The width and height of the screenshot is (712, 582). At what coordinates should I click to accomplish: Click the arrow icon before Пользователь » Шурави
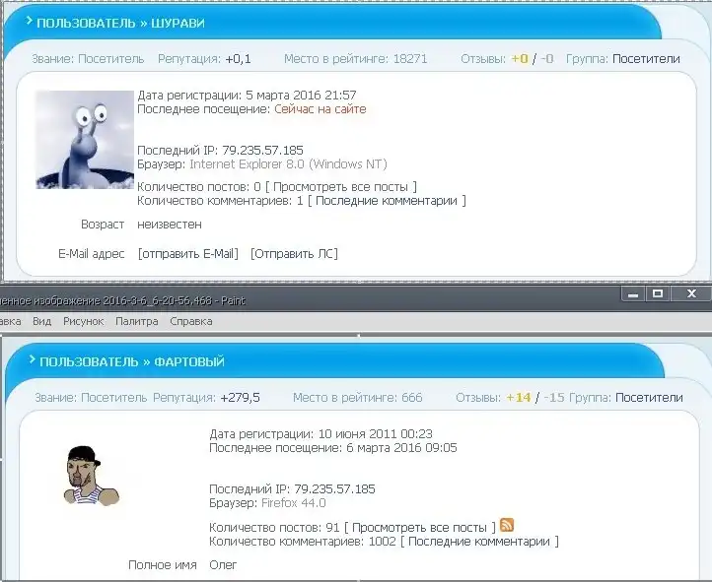[30, 21]
